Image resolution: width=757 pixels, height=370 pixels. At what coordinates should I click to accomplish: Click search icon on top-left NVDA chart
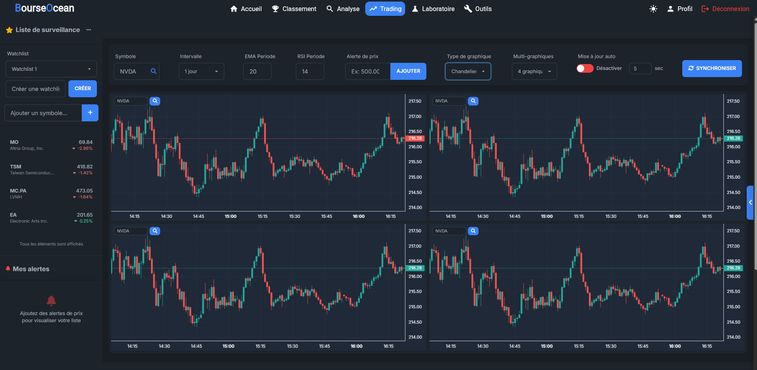coord(155,101)
